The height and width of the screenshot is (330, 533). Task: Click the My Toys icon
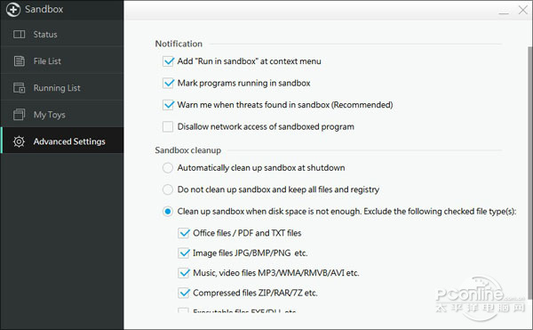[x=19, y=115]
